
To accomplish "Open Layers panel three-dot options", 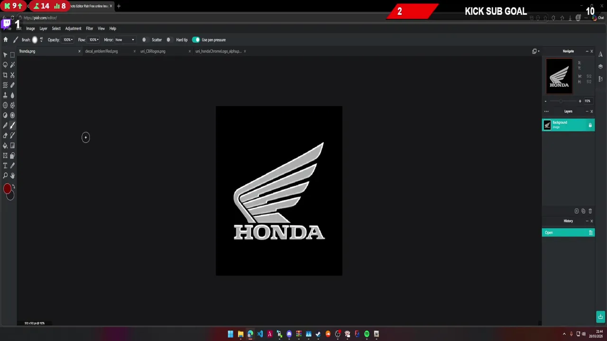I will (546, 111).
